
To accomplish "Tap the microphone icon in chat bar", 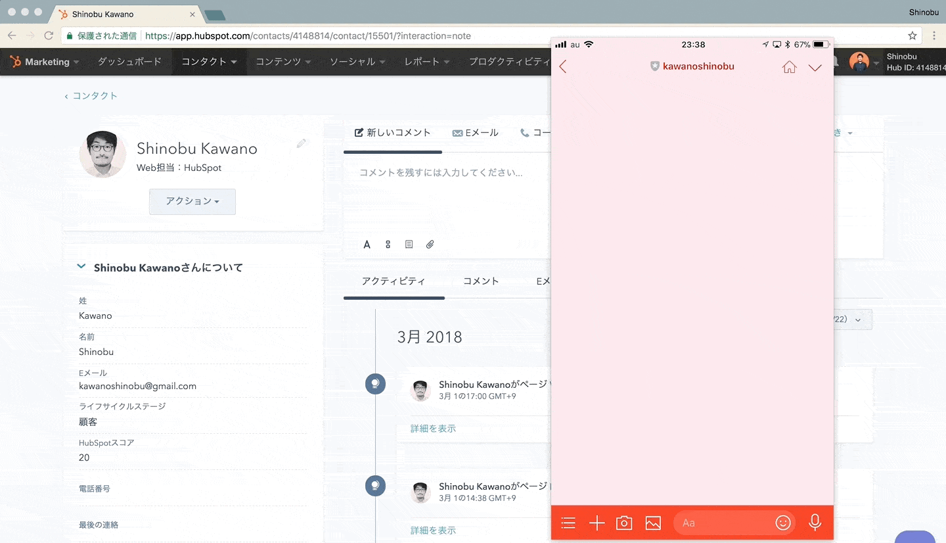I will (815, 523).
